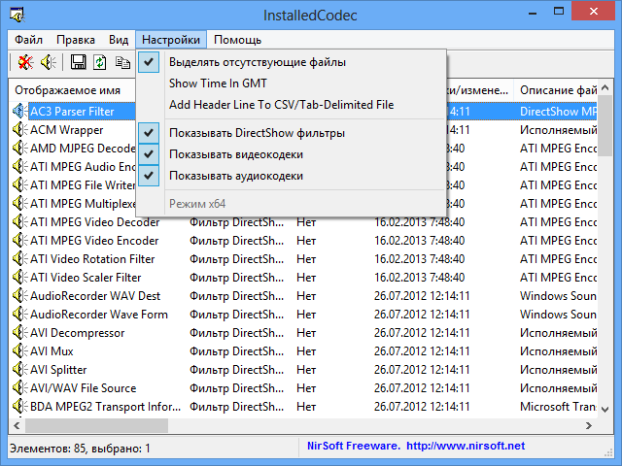Click 'Windows Soun' description in AudioRecorder WAV Dest row
Screen dimensions: 622x466
[558, 295]
